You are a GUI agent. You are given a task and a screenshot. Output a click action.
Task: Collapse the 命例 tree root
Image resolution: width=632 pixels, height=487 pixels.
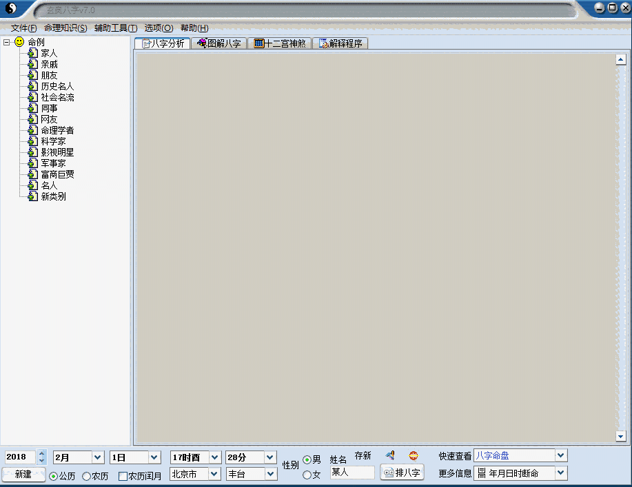pos(6,42)
